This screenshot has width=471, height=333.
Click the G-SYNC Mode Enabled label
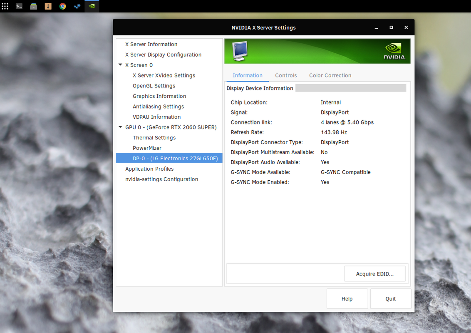click(x=260, y=182)
